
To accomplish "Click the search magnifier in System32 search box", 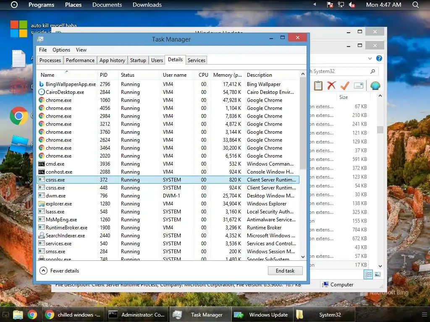I will click(372, 71).
